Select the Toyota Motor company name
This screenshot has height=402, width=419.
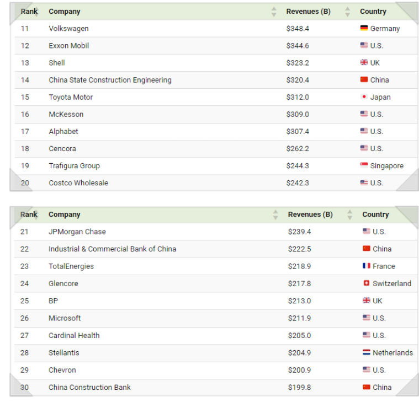(71, 97)
